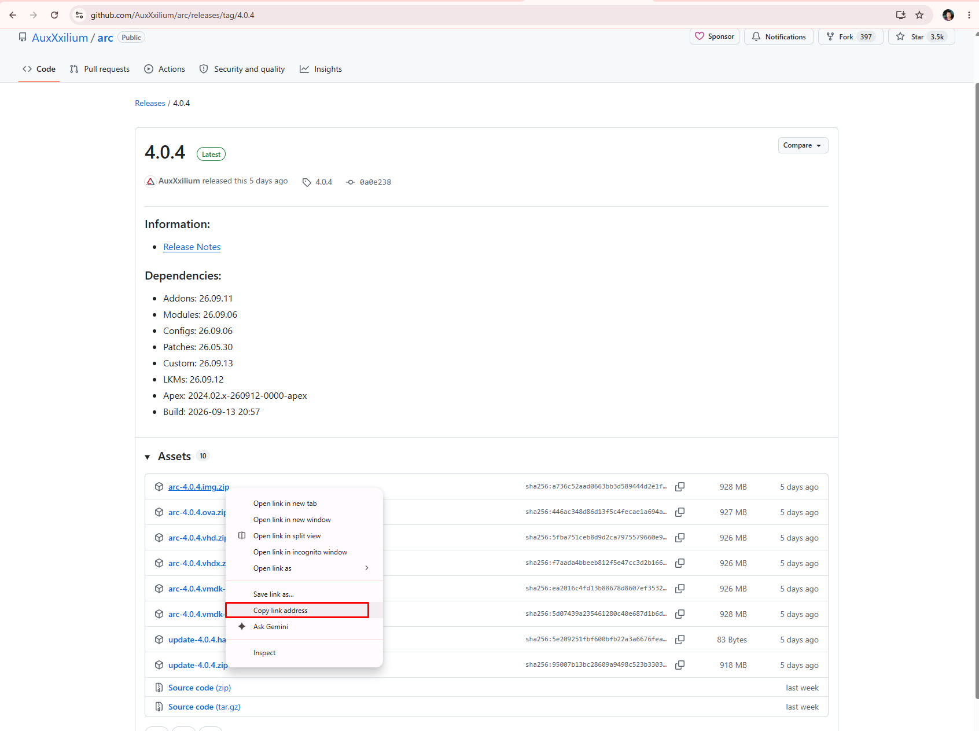Open the Actions tab

(x=164, y=69)
